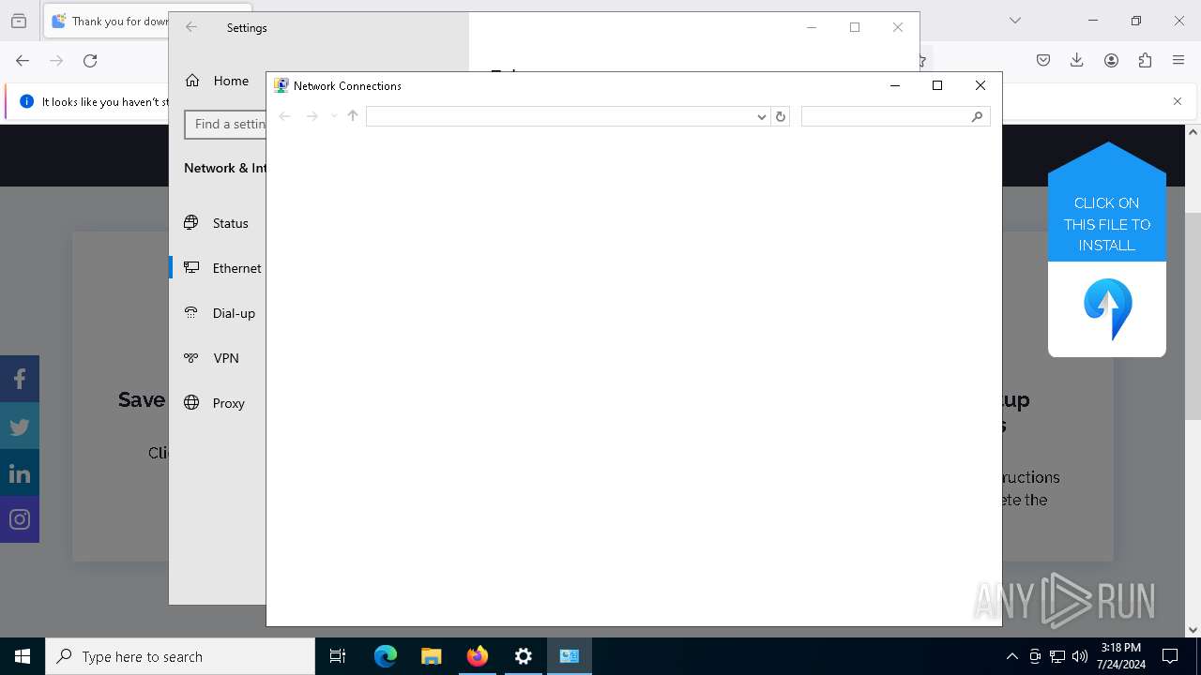Click the Instagram share icon
This screenshot has height=675, width=1201.
pos(20,519)
